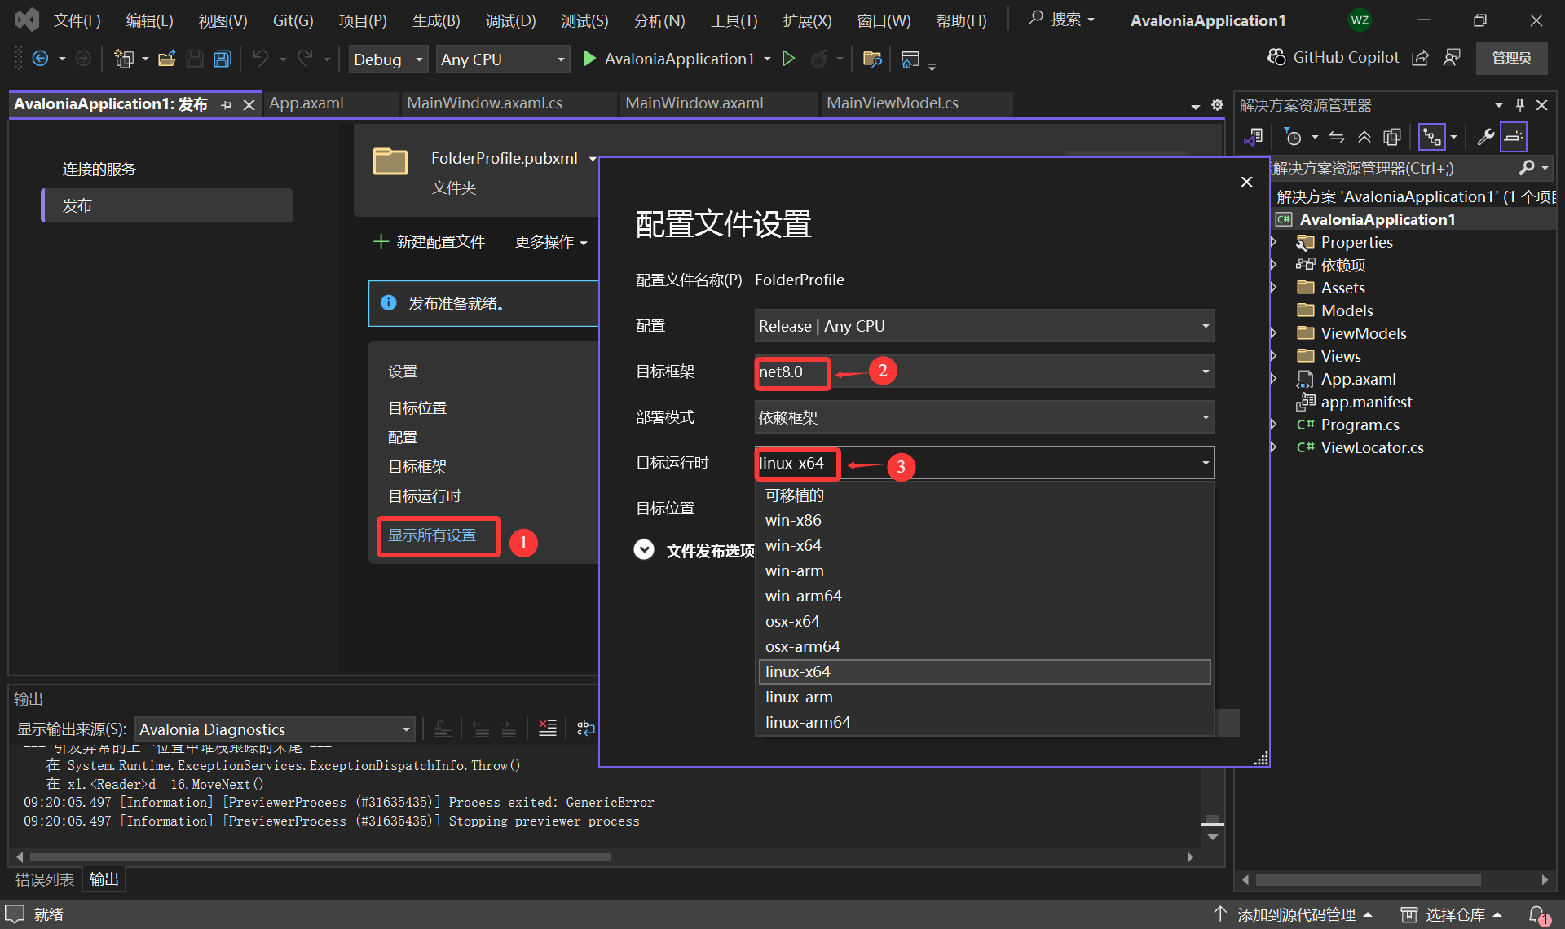Click the feedback person icon in title bar

point(1452,58)
